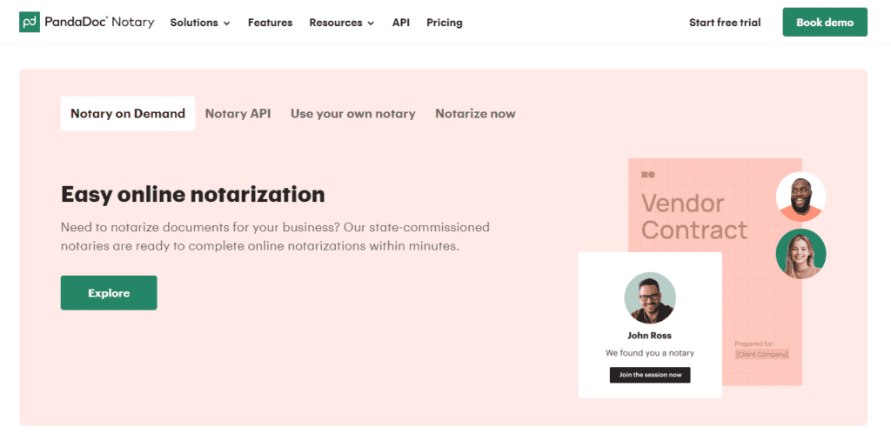
Task: Switch to Use your own notary tab
Action: pyautogui.click(x=352, y=114)
